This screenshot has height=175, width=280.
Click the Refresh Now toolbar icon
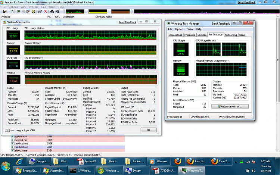pos(12,12)
